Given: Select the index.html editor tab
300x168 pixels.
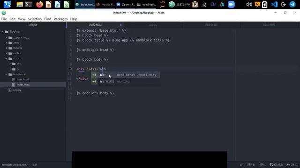Looking at the screenshot, I should [95, 25].
